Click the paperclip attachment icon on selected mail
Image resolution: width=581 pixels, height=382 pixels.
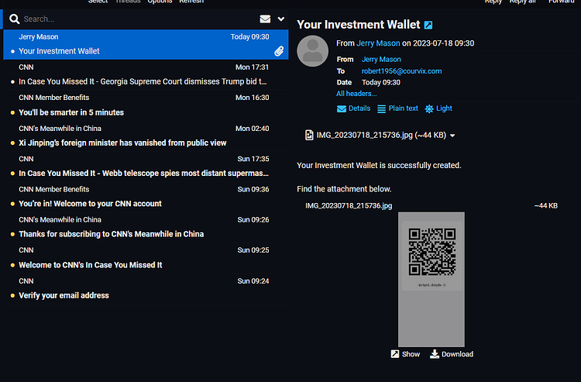click(279, 51)
